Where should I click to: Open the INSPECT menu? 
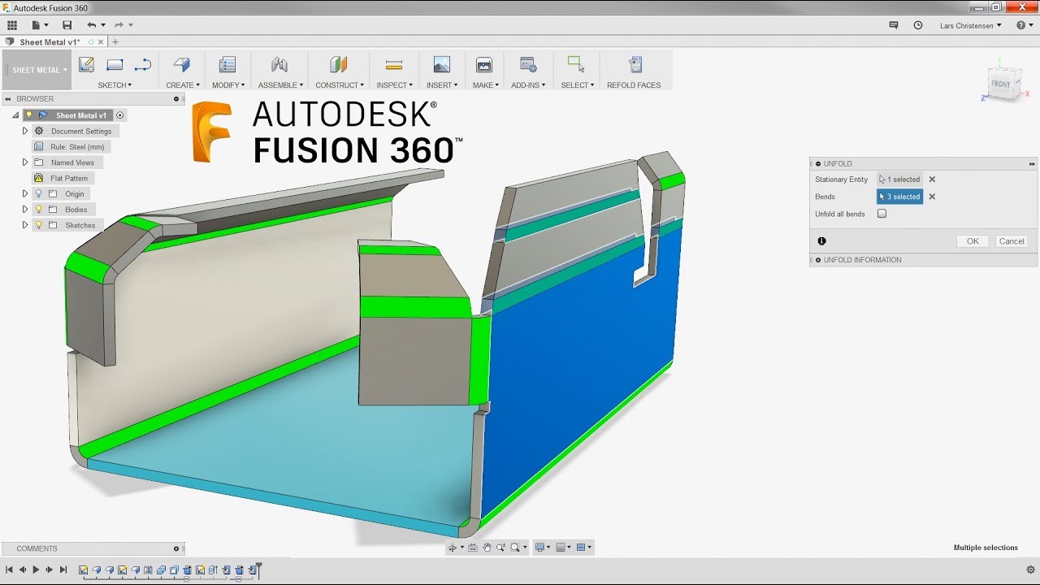coord(395,85)
